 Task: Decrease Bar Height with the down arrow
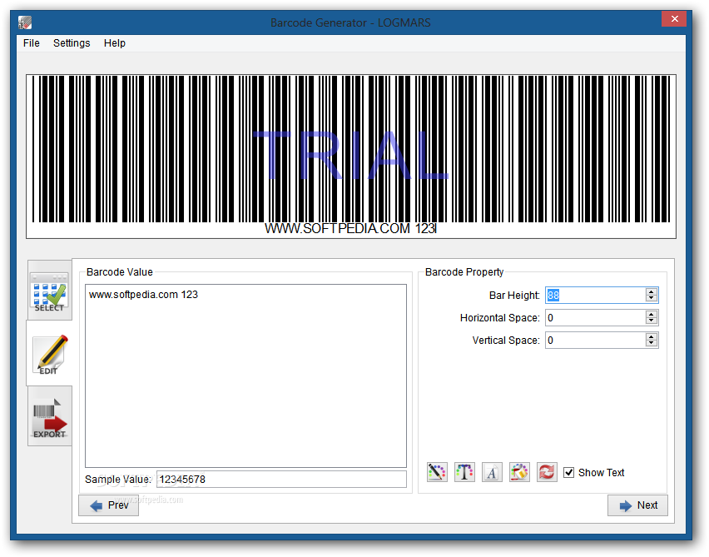(x=651, y=298)
